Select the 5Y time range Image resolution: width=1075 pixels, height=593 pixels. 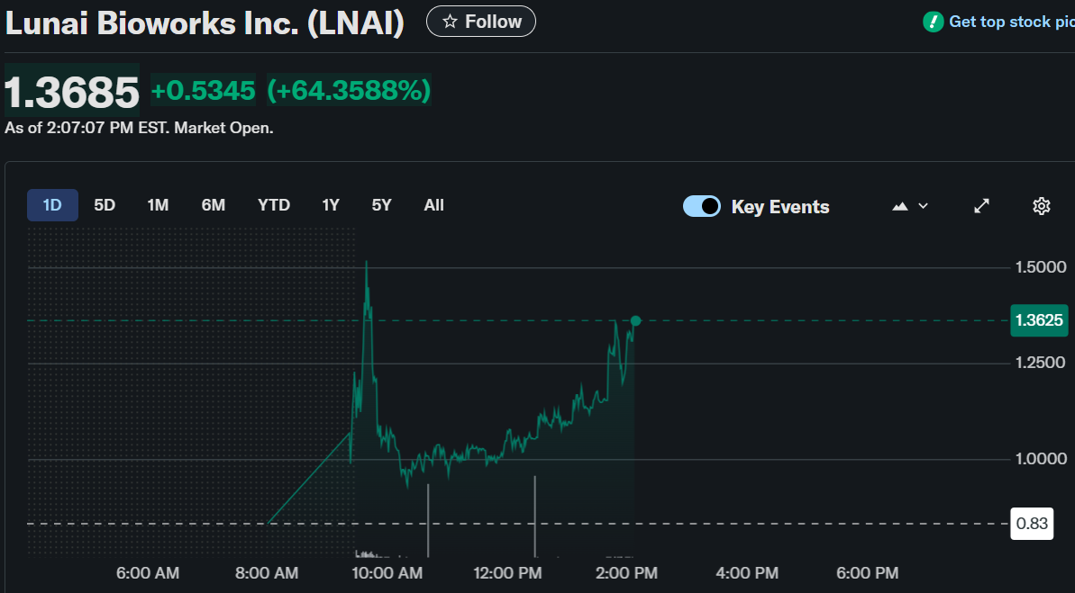(382, 205)
